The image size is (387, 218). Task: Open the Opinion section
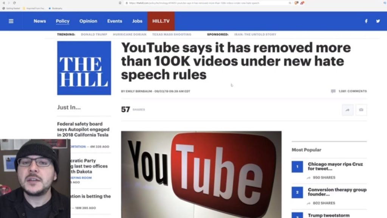click(x=88, y=21)
